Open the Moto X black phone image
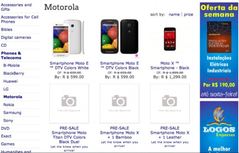This screenshot has width=239, height=153. coord(170,39)
